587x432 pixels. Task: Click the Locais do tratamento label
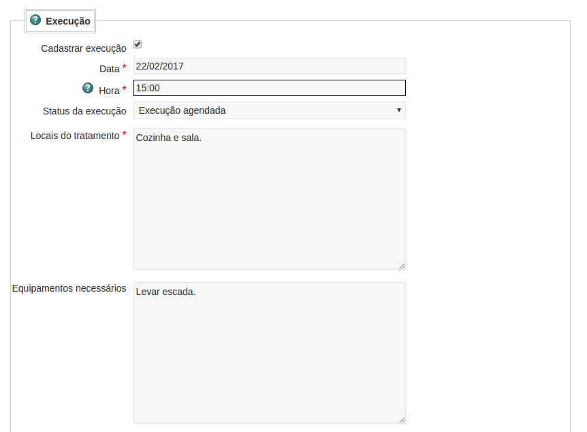(x=75, y=136)
